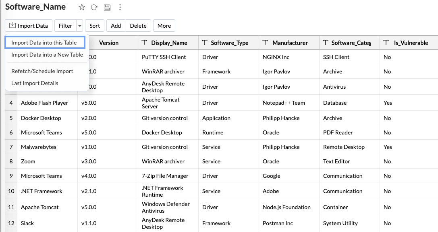The image size is (438, 232).
Task: Choose Import Data into a New Table
Action: click(x=47, y=55)
